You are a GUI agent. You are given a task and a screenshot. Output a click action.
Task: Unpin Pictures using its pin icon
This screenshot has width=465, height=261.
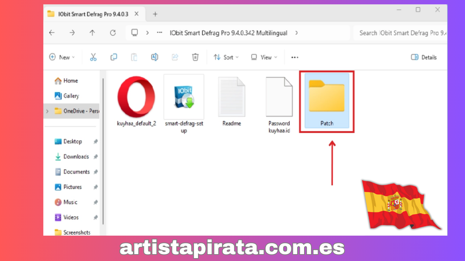point(96,187)
